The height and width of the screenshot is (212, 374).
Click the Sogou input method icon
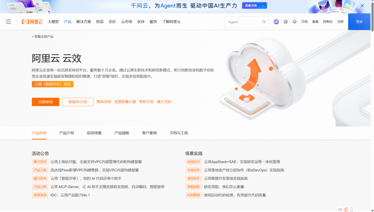pos(346,209)
